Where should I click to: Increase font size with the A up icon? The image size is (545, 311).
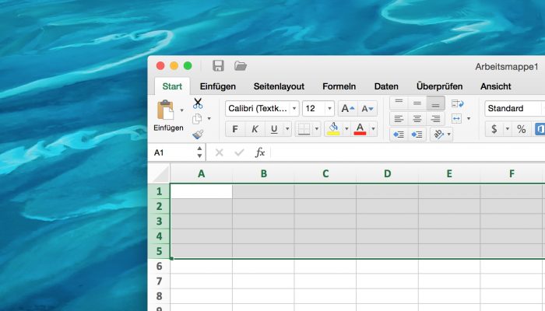point(347,109)
